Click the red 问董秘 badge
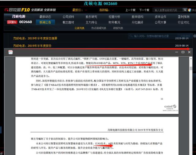 point(12,22)
